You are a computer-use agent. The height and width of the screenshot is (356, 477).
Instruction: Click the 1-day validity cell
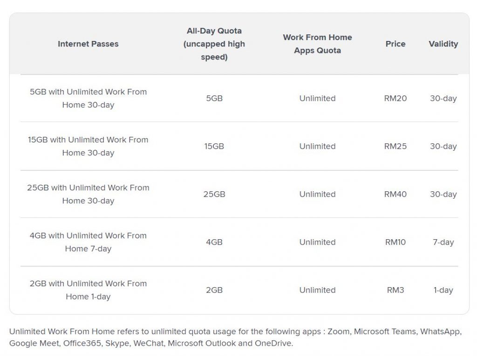click(x=443, y=290)
